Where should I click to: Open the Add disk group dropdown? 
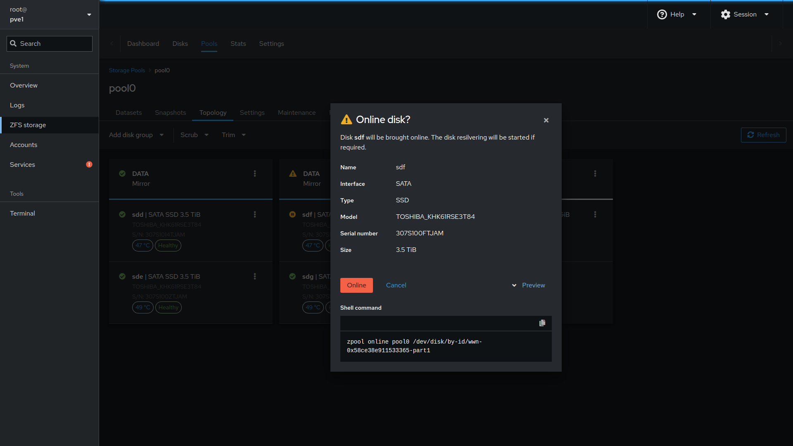click(x=136, y=135)
